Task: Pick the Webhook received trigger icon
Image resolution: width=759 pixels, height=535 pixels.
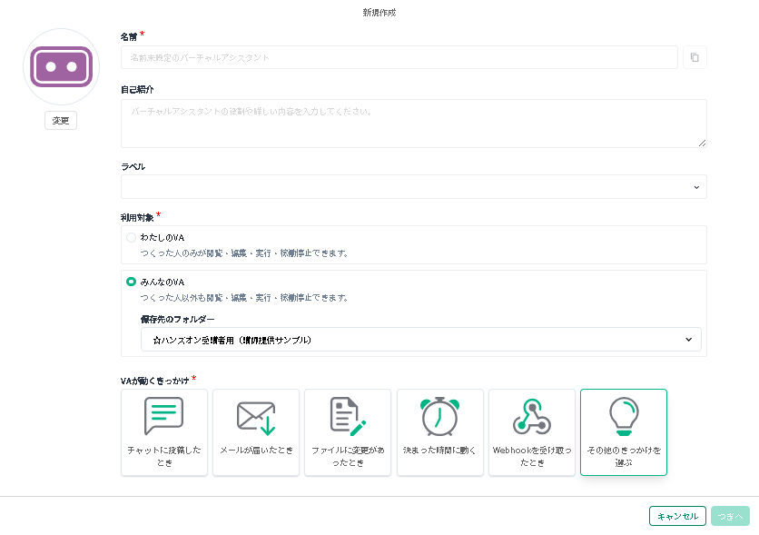Action: pyautogui.click(x=531, y=417)
